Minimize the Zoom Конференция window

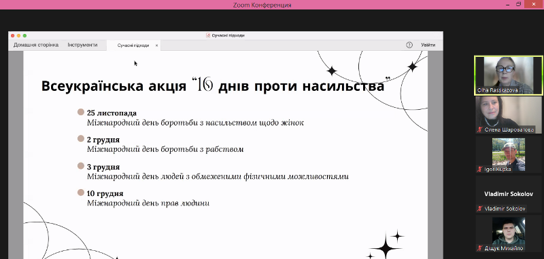pyautogui.click(x=507, y=4)
